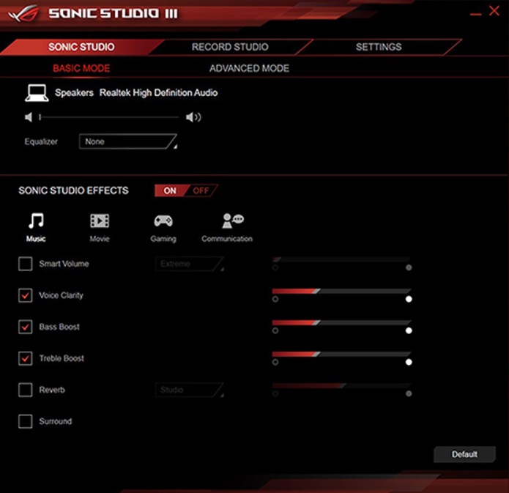The width and height of the screenshot is (509, 493).
Task: Select the Communication profile icon
Action: pos(233,220)
